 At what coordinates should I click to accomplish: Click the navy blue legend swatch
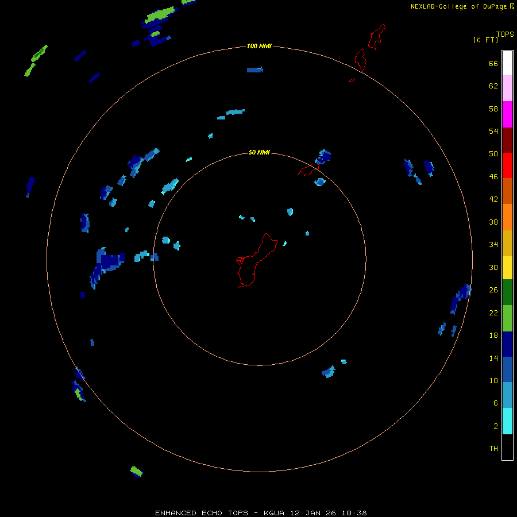point(507,344)
